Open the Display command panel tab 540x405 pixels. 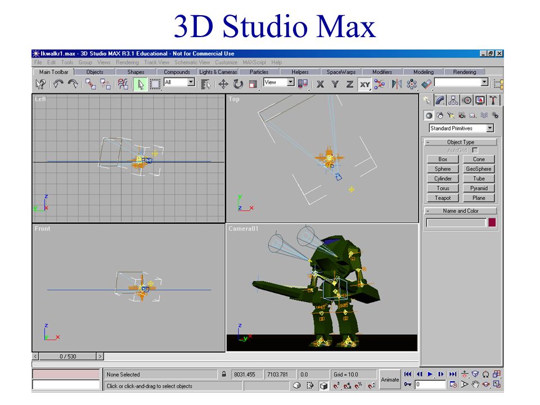pyautogui.click(x=480, y=100)
